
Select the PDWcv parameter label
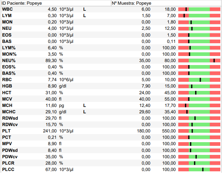point(10,157)
